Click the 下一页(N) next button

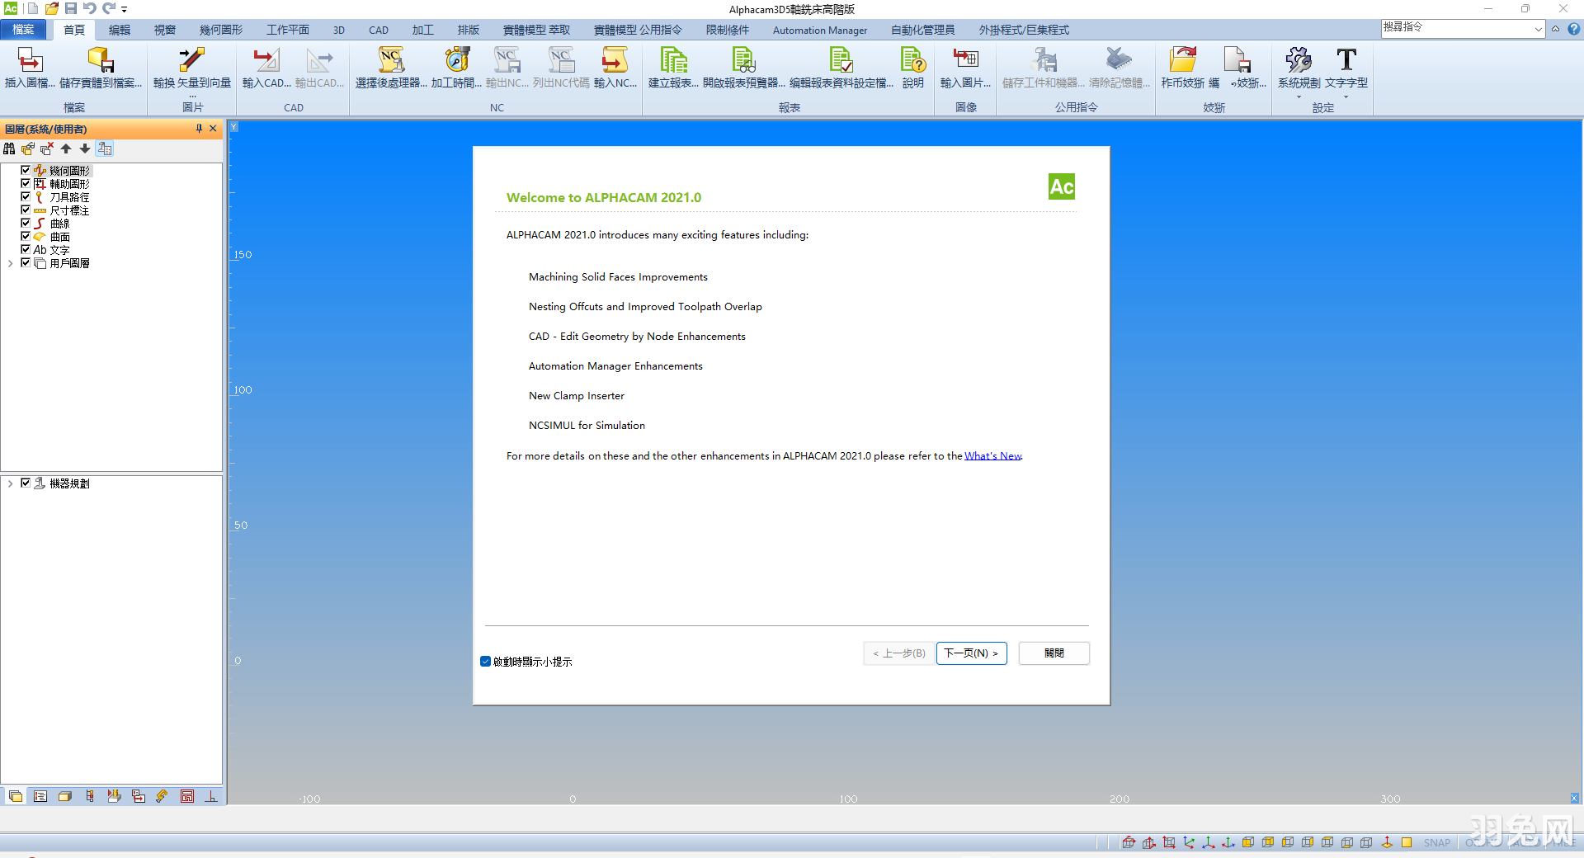click(x=971, y=653)
